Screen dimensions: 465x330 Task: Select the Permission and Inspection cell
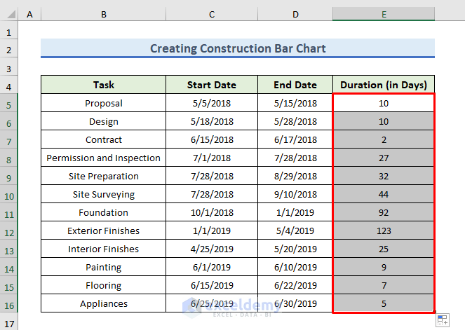click(x=104, y=158)
